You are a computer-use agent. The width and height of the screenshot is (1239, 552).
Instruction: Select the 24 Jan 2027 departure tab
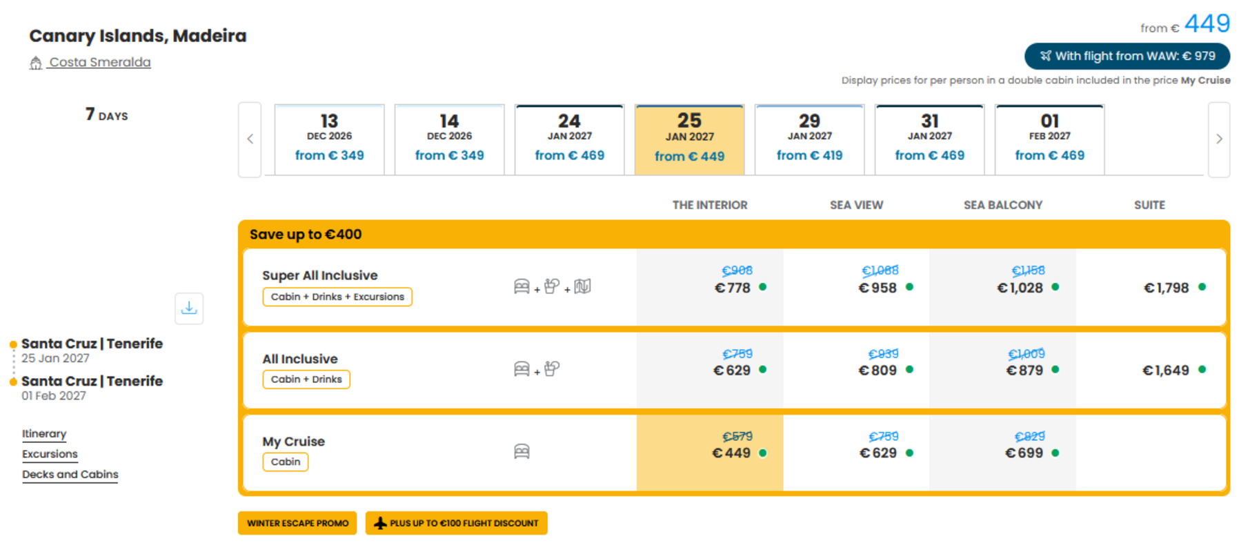point(570,140)
